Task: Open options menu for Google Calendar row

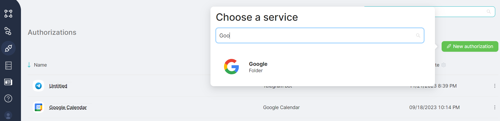Action: pos(495,107)
